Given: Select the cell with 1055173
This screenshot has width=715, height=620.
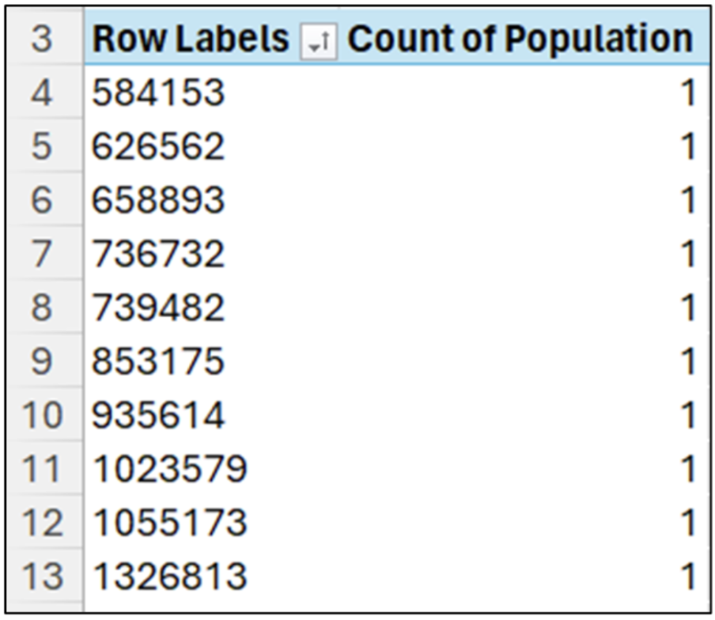Looking at the screenshot, I should click(x=169, y=523).
